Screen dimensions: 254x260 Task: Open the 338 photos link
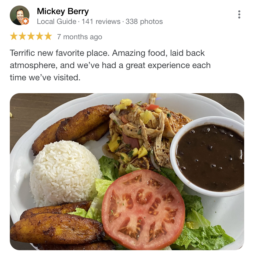coord(144,21)
